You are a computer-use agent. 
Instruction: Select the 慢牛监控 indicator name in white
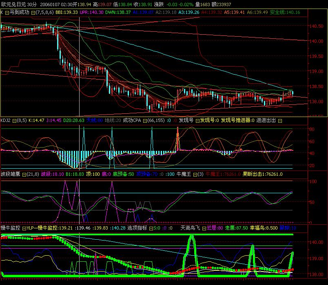(11, 228)
